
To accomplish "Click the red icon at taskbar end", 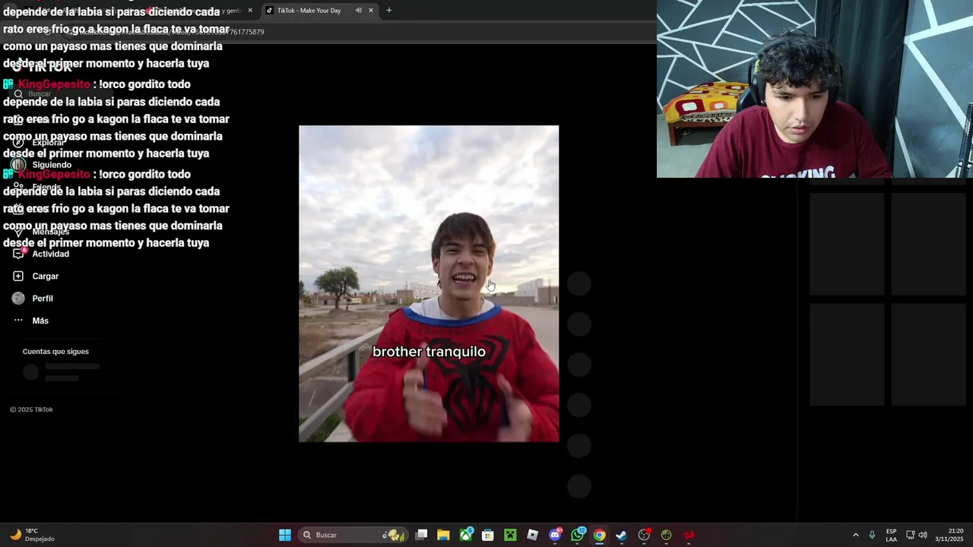I will tap(689, 535).
